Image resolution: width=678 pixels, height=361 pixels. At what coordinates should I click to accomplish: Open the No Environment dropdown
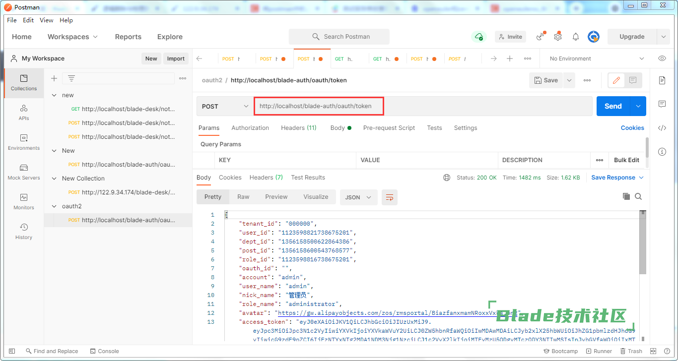point(597,59)
